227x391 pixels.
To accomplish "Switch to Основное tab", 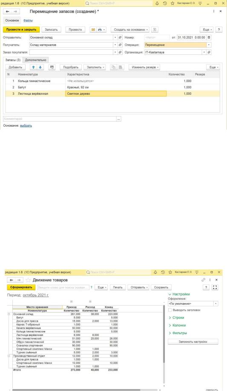I will click(12, 20).
